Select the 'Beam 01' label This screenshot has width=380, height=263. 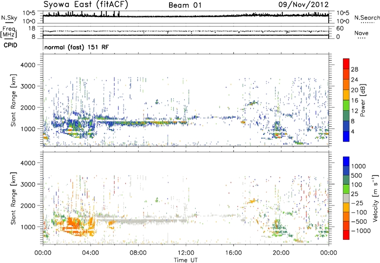click(185, 5)
